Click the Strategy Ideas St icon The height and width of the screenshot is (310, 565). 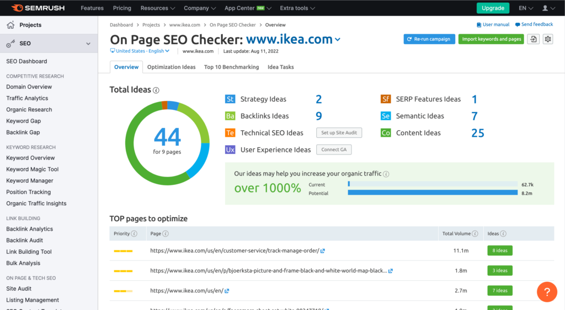(x=230, y=99)
